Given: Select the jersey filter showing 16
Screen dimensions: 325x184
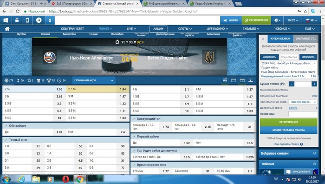Looking at the screenshot, I should (x=40, y=80).
